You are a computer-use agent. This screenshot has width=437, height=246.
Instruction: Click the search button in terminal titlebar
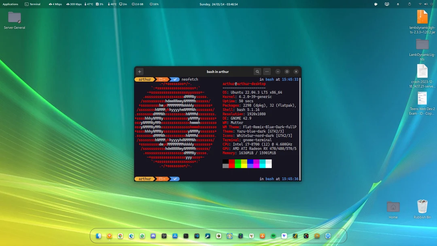[257, 71]
